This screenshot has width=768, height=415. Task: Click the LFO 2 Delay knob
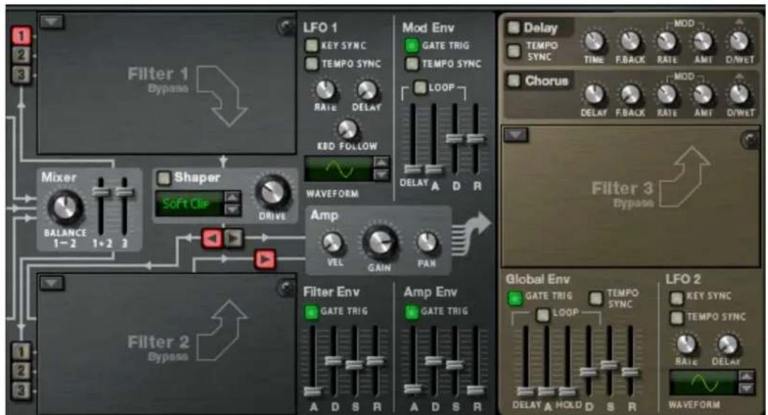point(728,345)
